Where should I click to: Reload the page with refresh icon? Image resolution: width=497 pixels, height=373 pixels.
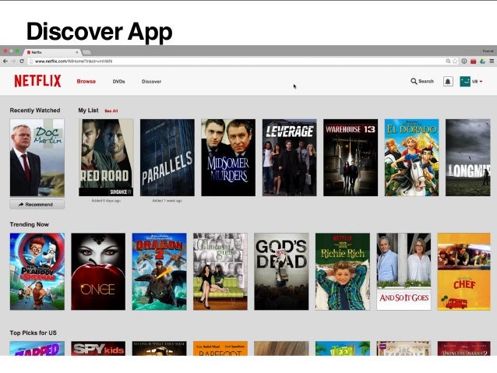pyautogui.click(x=22, y=62)
